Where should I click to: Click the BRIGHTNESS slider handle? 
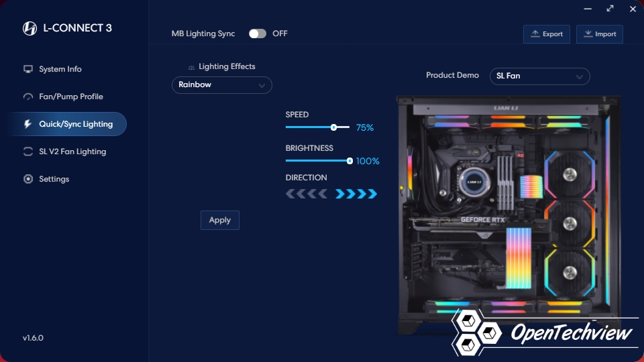click(x=350, y=161)
